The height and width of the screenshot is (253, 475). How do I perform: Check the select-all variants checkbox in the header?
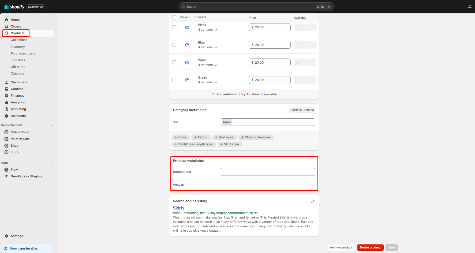click(x=174, y=17)
